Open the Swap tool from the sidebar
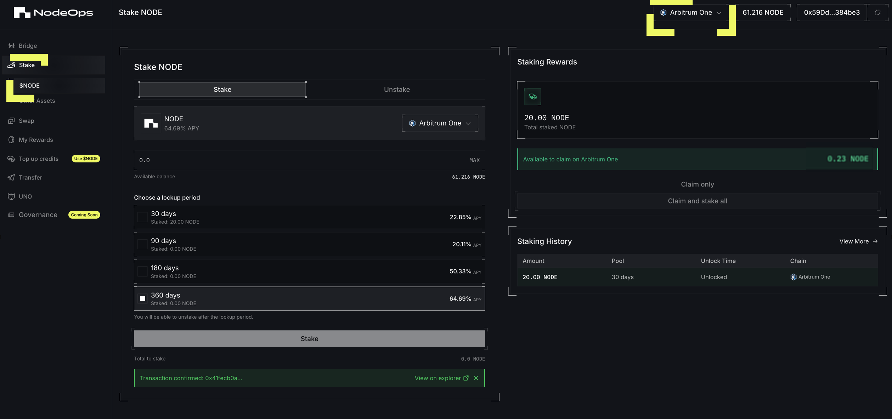 (27, 121)
